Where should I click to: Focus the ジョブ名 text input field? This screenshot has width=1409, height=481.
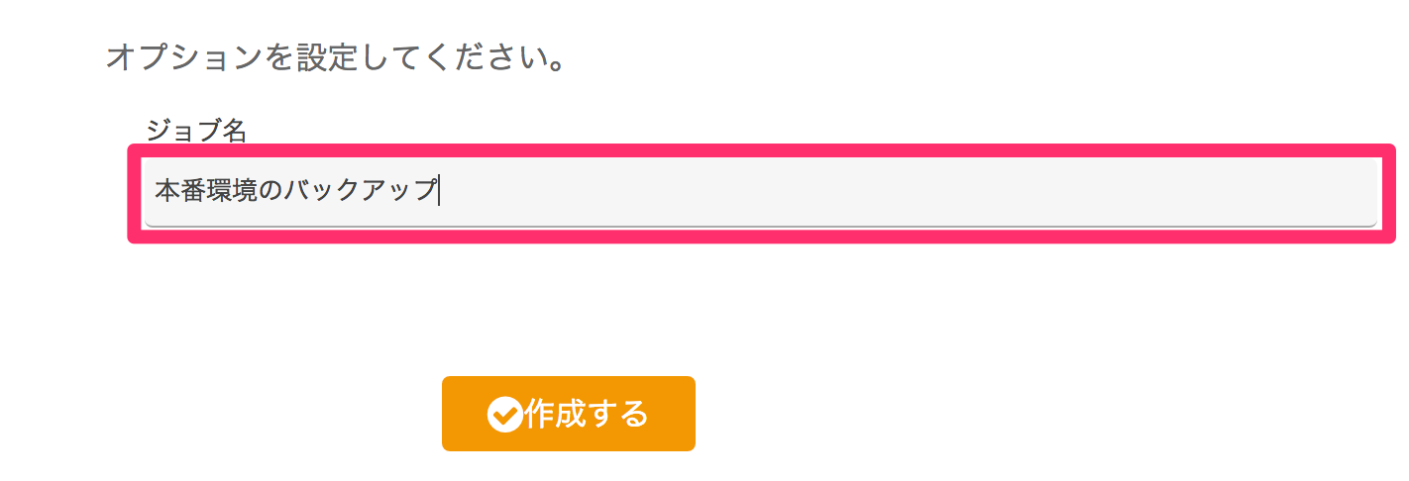click(x=761, y=192)
